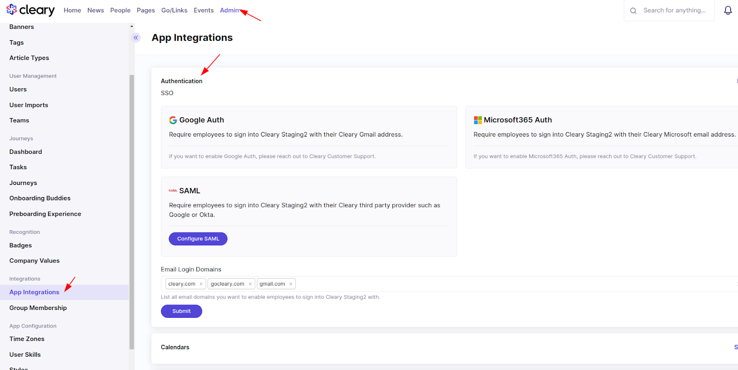
Task: Click the search magnifier icon
Action: [x=633, y=11]
